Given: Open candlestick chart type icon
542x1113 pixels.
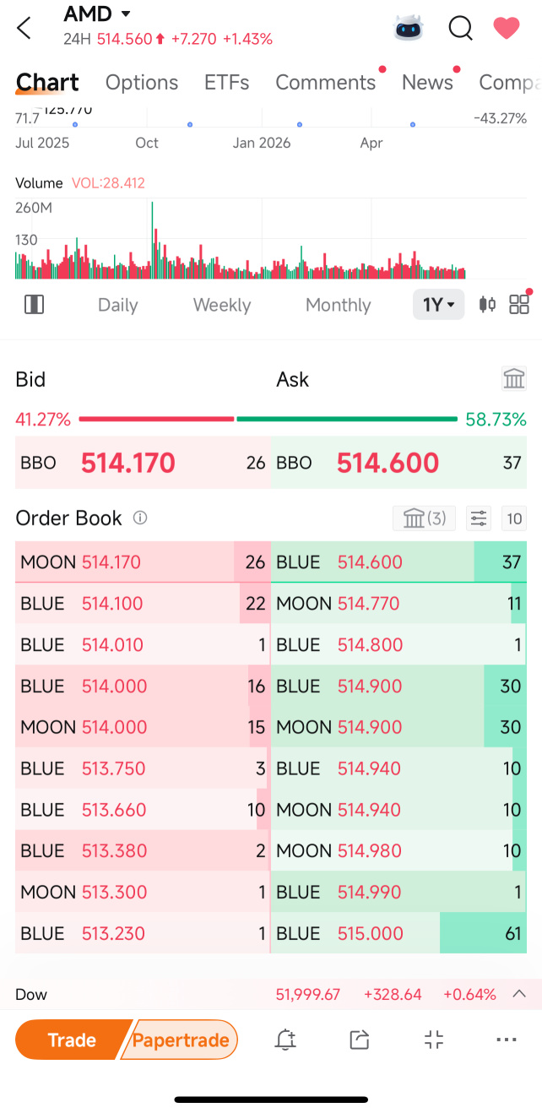Looking at the screenshot, I should pos(487,305).
